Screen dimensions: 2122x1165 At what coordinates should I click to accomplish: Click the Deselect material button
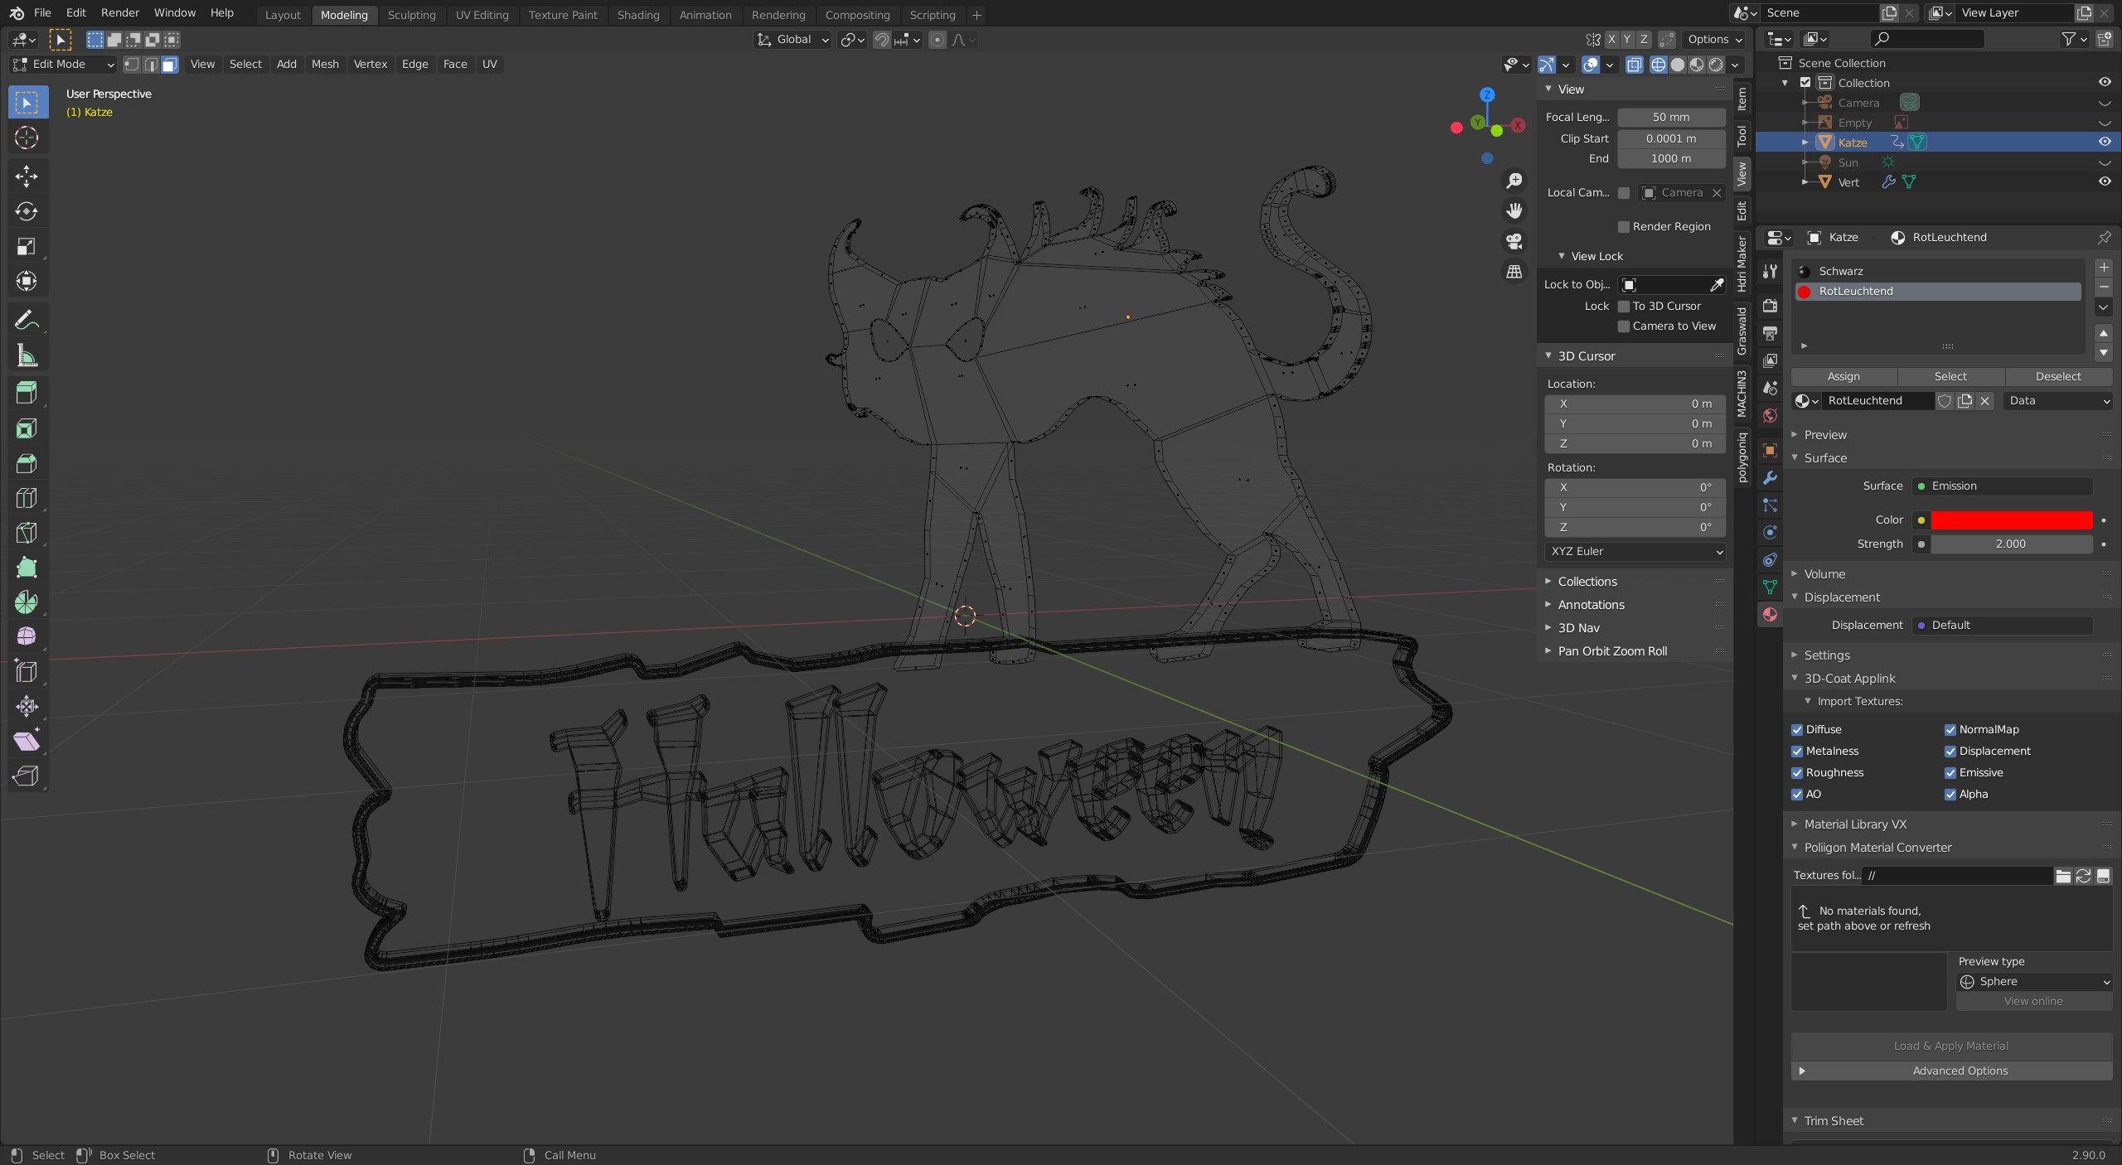pyautogui.click(x=2057, y=376)
